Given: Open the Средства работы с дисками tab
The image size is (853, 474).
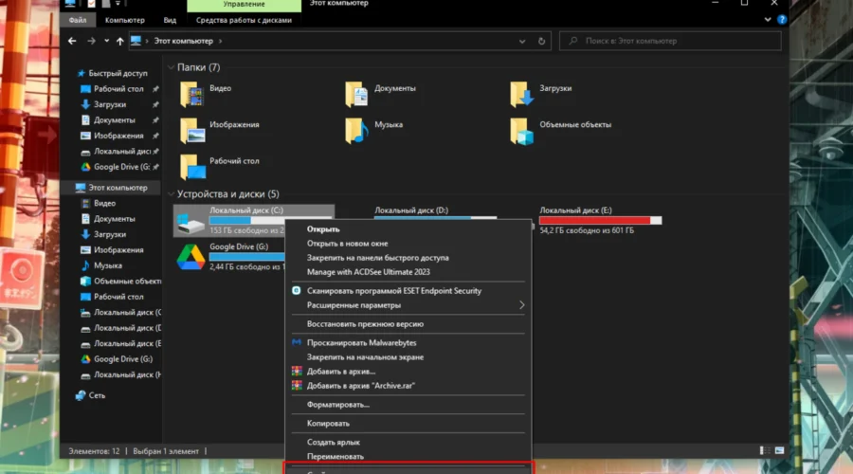Looking at the screenshot, I should tap(244, 20).
